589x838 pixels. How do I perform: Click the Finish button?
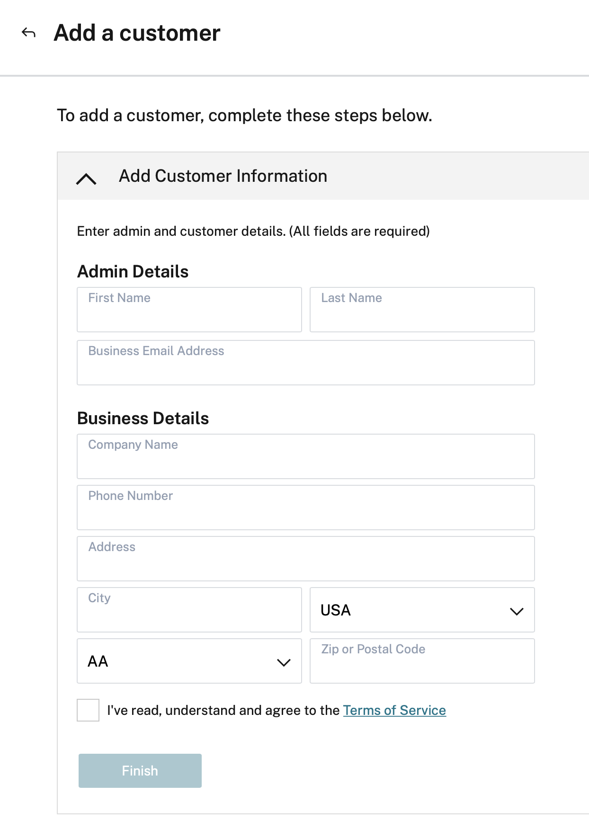[140, 771]
